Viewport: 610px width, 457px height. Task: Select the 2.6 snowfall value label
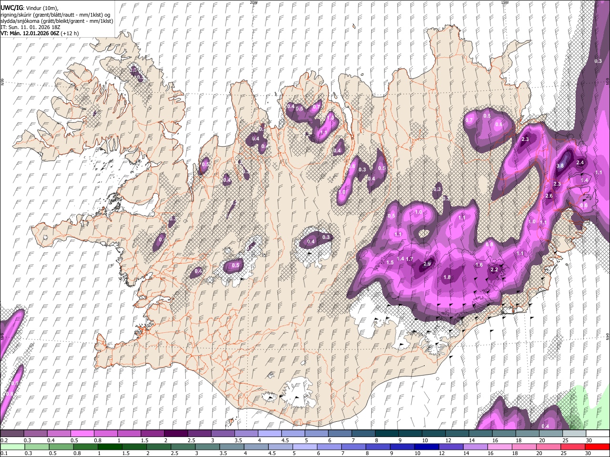pos(549,196)
